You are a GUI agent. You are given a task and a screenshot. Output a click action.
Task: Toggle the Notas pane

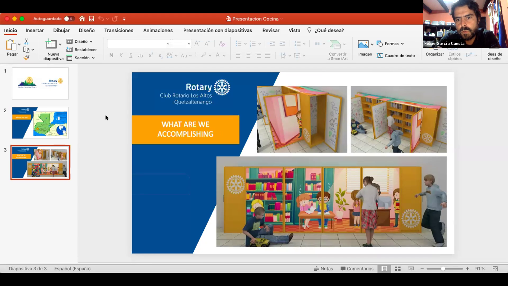[x=323, y=269]
